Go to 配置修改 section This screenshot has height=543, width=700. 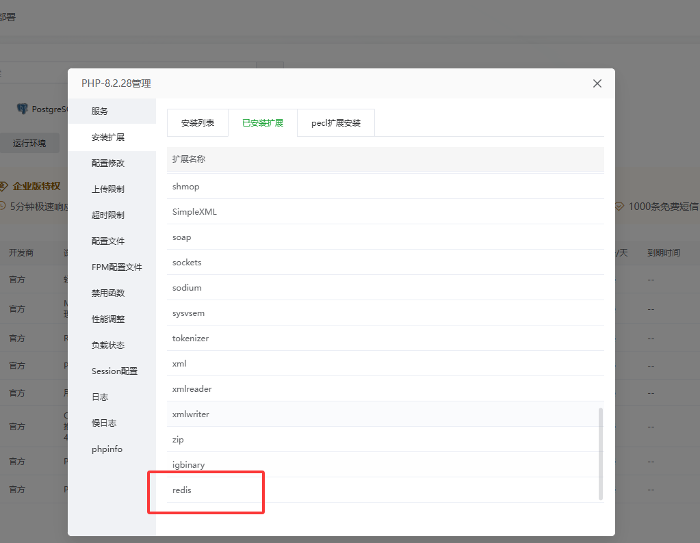point(108,163)
